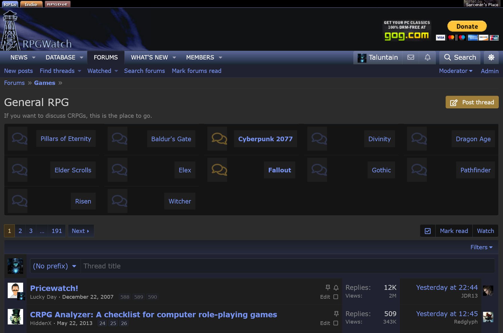Toggle the select-all checkbox beside Mark read
The width and height of the screenshot is (503, 333).
[428, 231]
